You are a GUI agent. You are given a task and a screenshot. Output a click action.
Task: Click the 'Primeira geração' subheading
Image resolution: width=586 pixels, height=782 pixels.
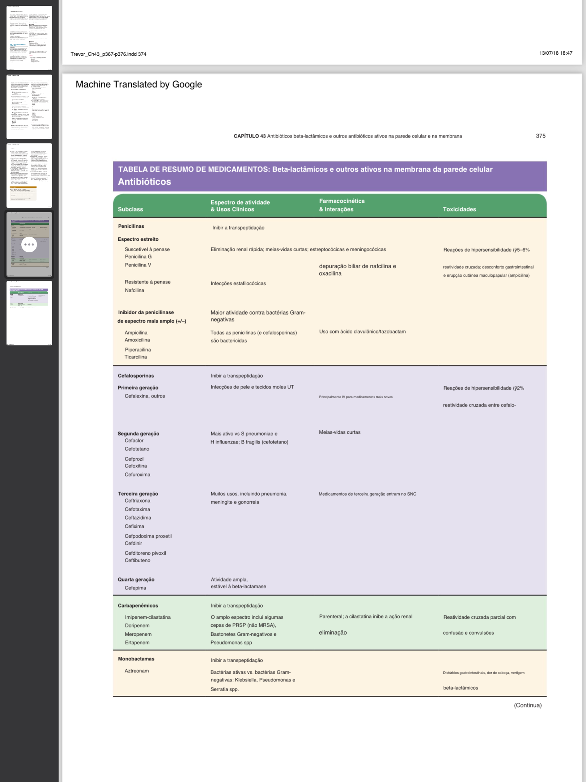coord(138,388)
